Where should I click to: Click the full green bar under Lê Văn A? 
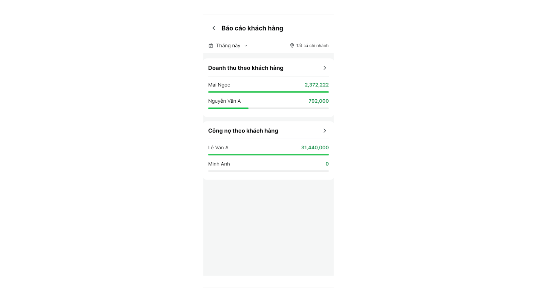[x=268, y=155]
